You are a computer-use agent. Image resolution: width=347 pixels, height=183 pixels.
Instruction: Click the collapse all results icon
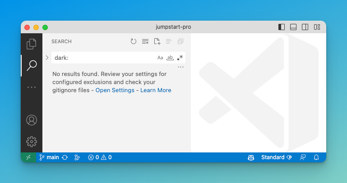coord(180,41)
